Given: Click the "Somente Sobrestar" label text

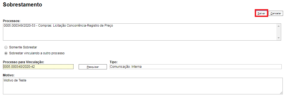Looking at the screenshot, I should (23, 47).
